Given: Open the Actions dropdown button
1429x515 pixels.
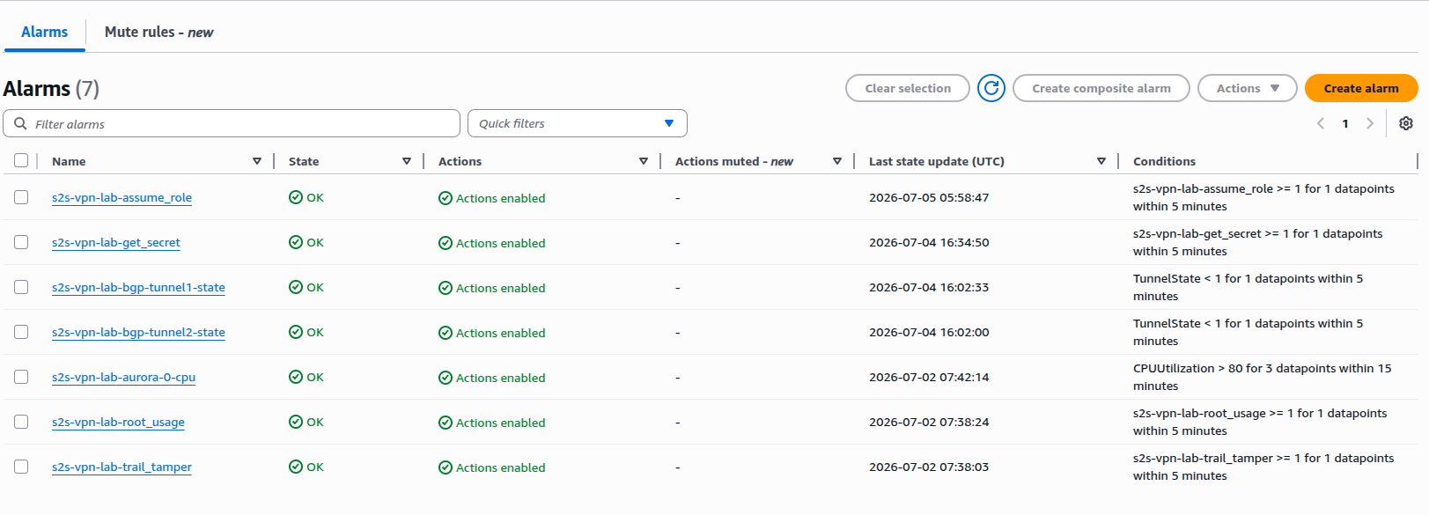Looking at the screenshot, I should 1248,88.
